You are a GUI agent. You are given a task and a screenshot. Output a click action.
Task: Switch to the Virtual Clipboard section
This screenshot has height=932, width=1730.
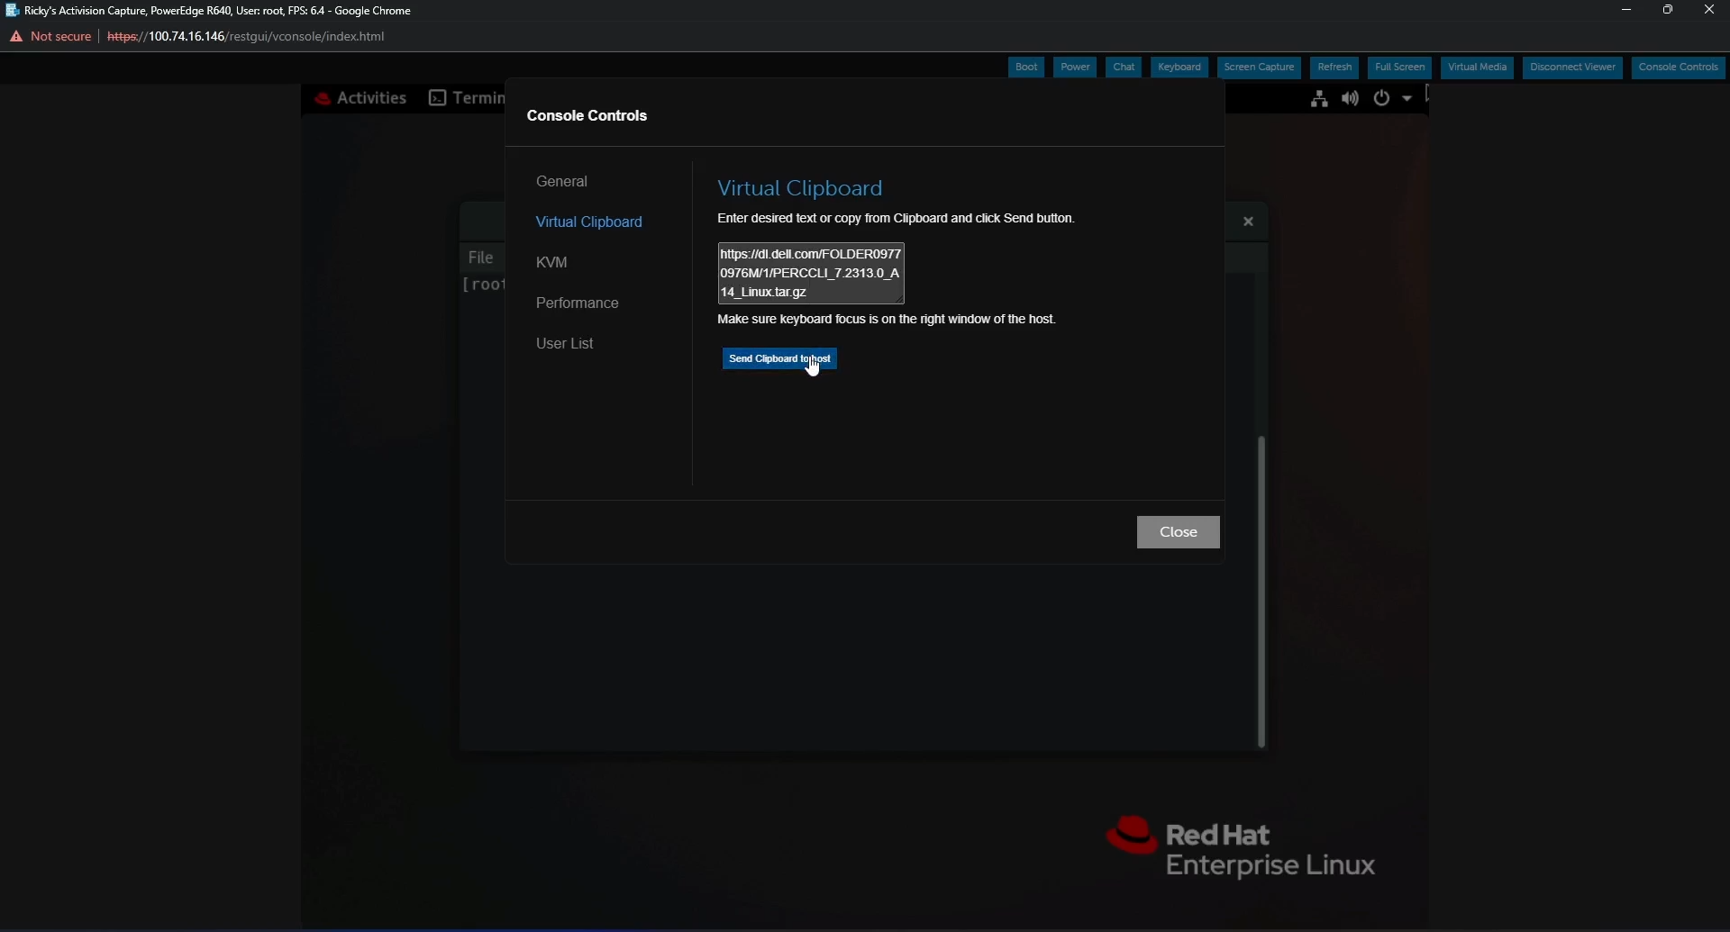[590, 222]
